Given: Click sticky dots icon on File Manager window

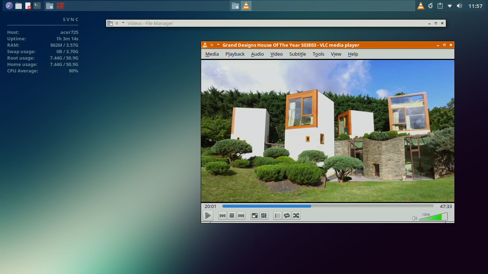Looking at the screenshot, I should pyautogui.click(x=117, y=23).
